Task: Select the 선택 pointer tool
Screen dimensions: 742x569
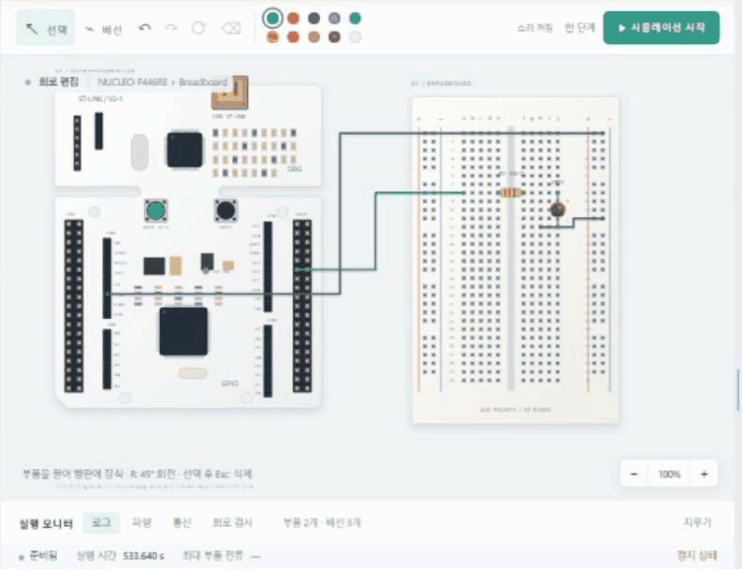Action: pyautogui.click(x=46, y=28)
